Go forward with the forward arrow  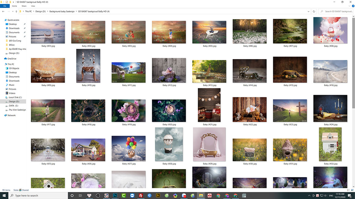click(x=8, y=11)
